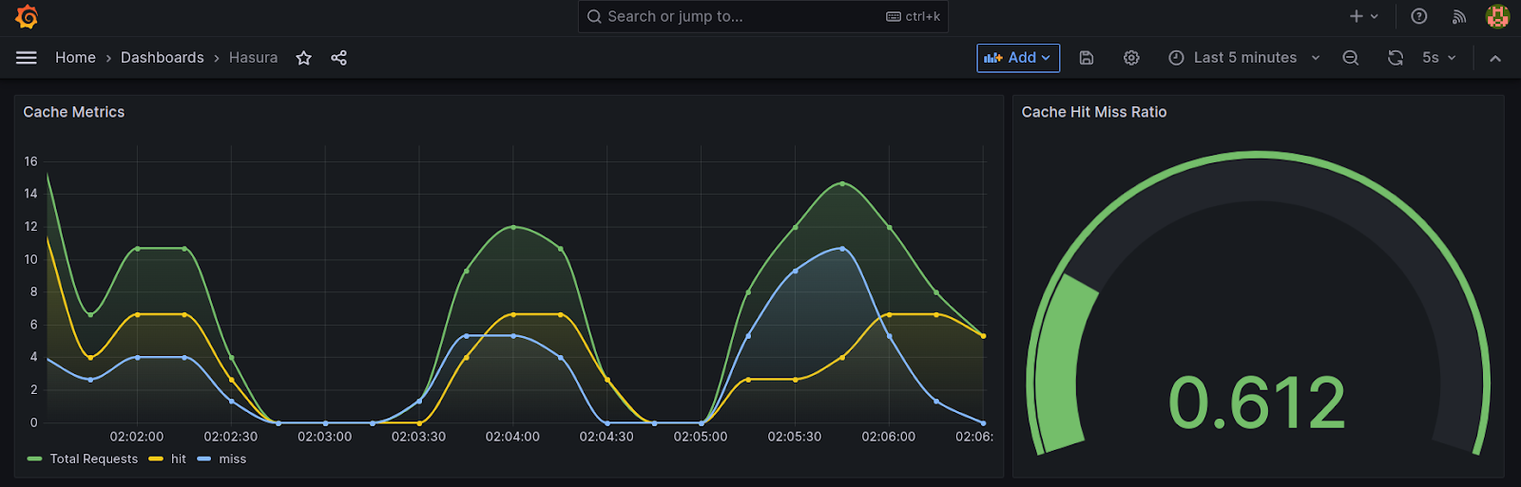Viewport: 1521px width, 487px height.
Task: Open dashboard settings gear
Action: (1131, 58)
